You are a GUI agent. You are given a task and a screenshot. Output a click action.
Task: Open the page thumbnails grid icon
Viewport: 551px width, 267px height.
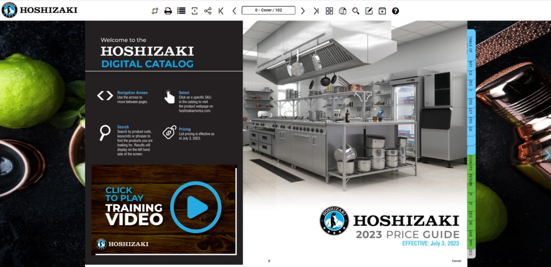point(329,11)
